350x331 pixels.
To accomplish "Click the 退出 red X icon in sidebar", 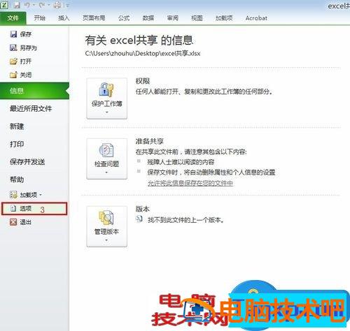I will [x=13, y=222].
